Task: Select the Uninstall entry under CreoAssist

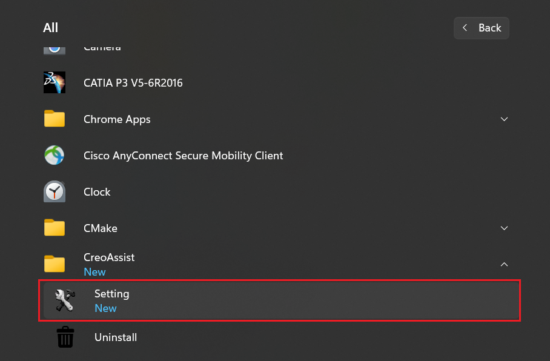Action: click(116, 337)
